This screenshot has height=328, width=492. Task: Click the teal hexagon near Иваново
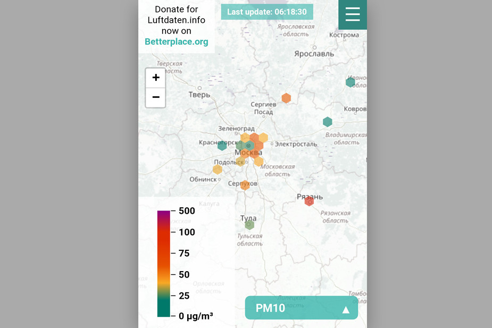point(351,82)
